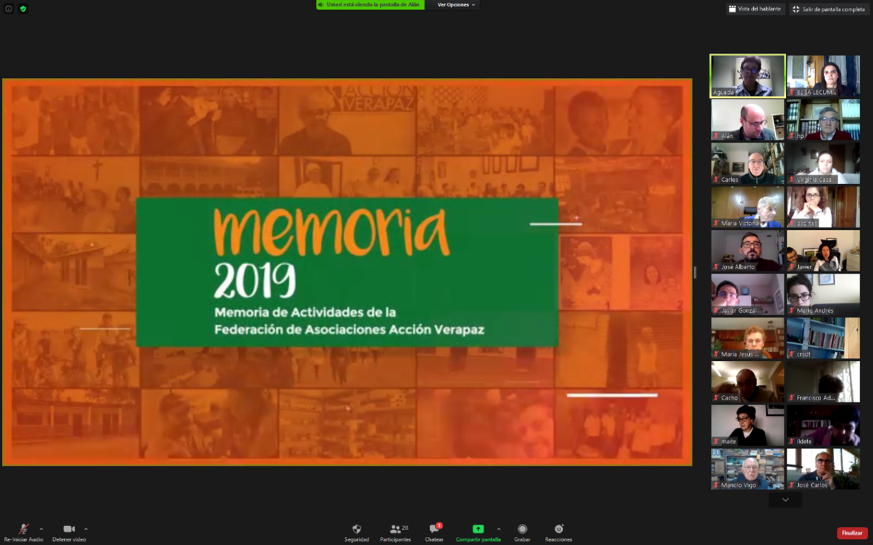Click Salir de pantalla completa

tap(829, 9)
